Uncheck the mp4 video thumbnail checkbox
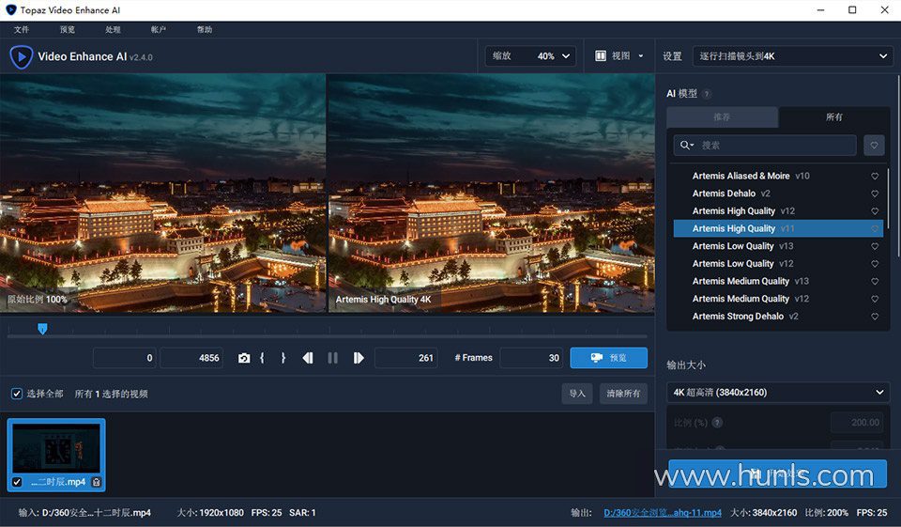Viewport: 901px width, 527px height. click(17, 482)
